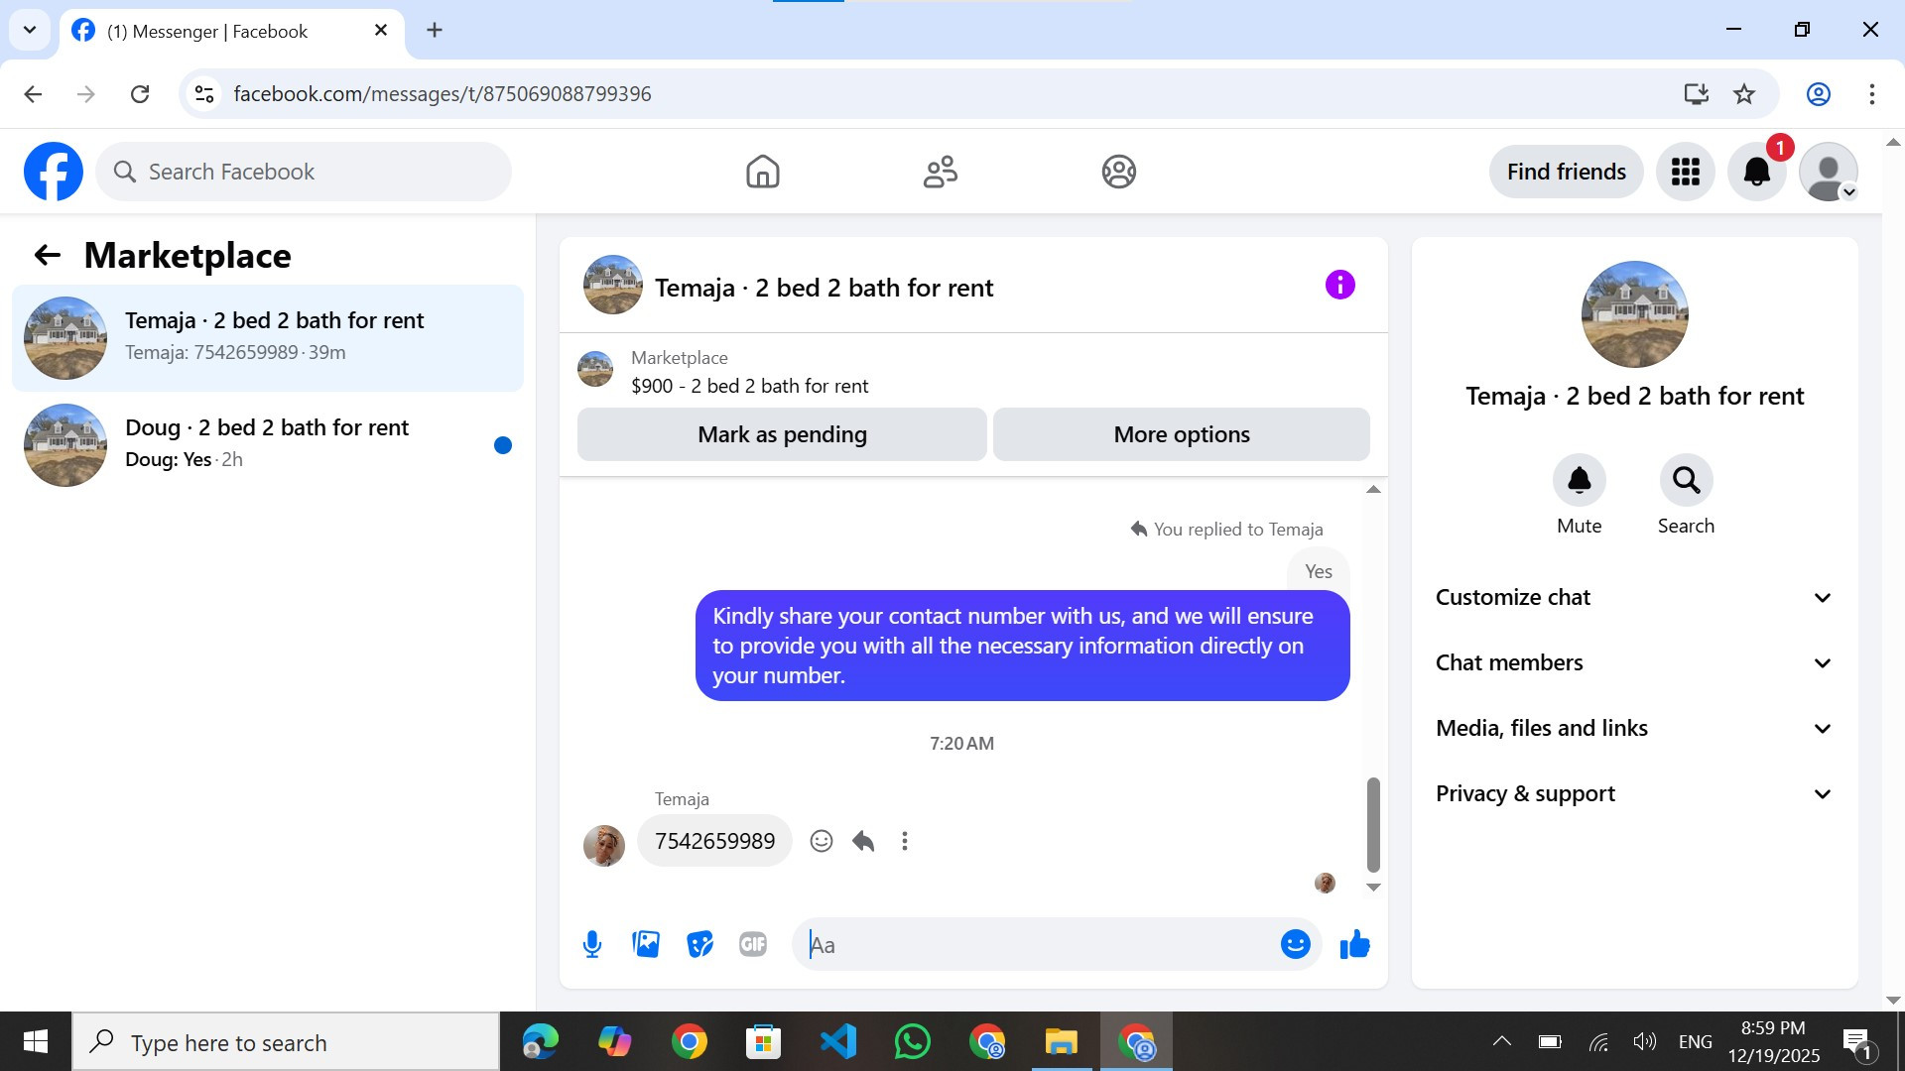Image resolution: width=1905 pixels, height=1071 pixels.
Task: Send a thumbs-up like
Action: pos(1354,944)
